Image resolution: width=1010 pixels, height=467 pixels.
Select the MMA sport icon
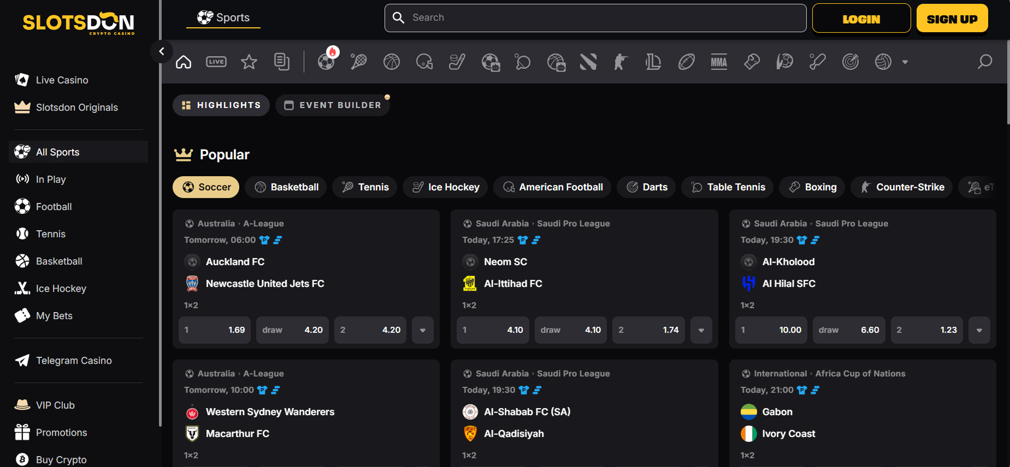[x=719, y=62]
